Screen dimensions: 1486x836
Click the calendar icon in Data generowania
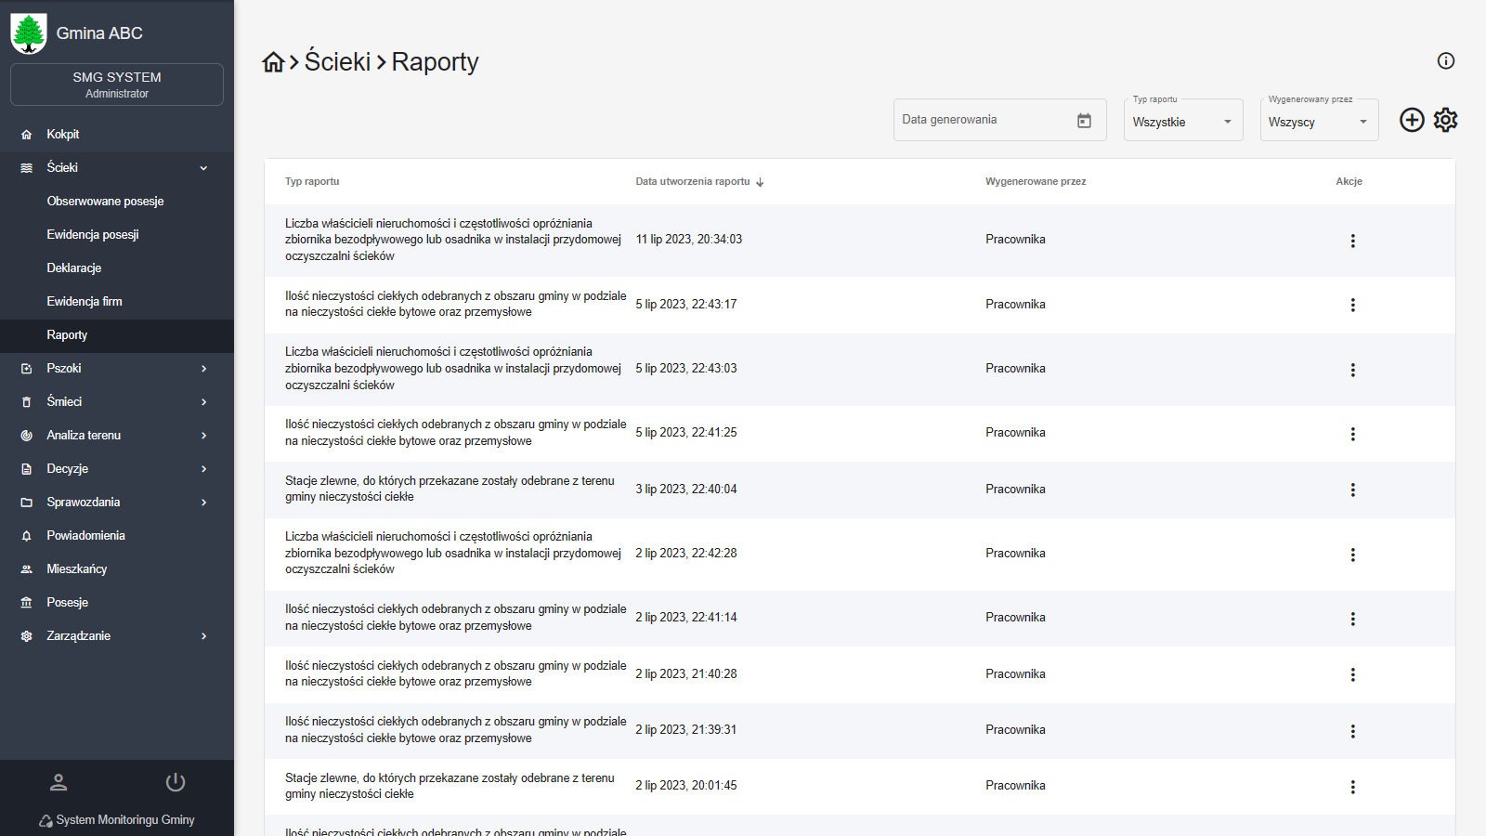[x=1084, y=121]
